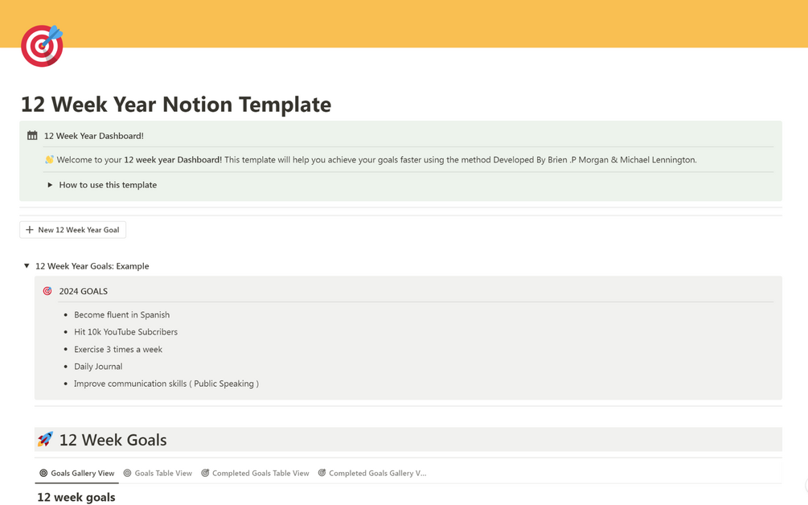This screenshot has height=505, width=808.
Task: Expand the How to use this template toggle
Action: (x=50, y=185)
